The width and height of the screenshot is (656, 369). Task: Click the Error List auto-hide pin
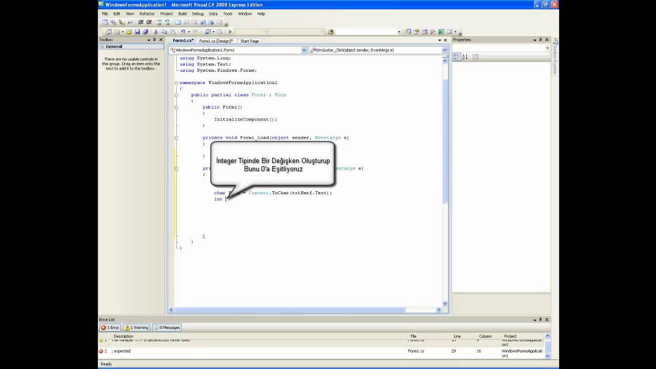click(x=541, y=320)
